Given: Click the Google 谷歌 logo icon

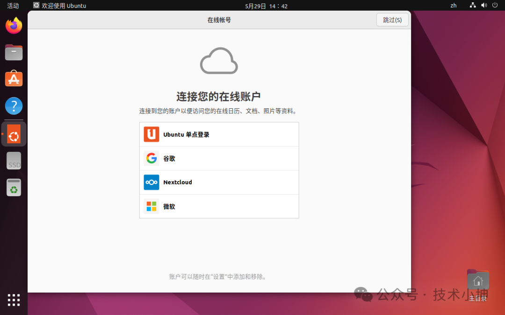Looking at the screenshot, I should click(x=151, y=158).
